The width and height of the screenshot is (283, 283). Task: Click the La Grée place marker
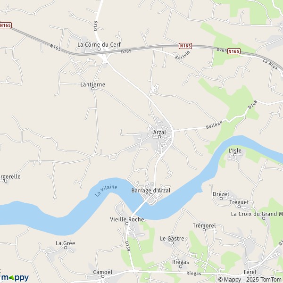66,248
